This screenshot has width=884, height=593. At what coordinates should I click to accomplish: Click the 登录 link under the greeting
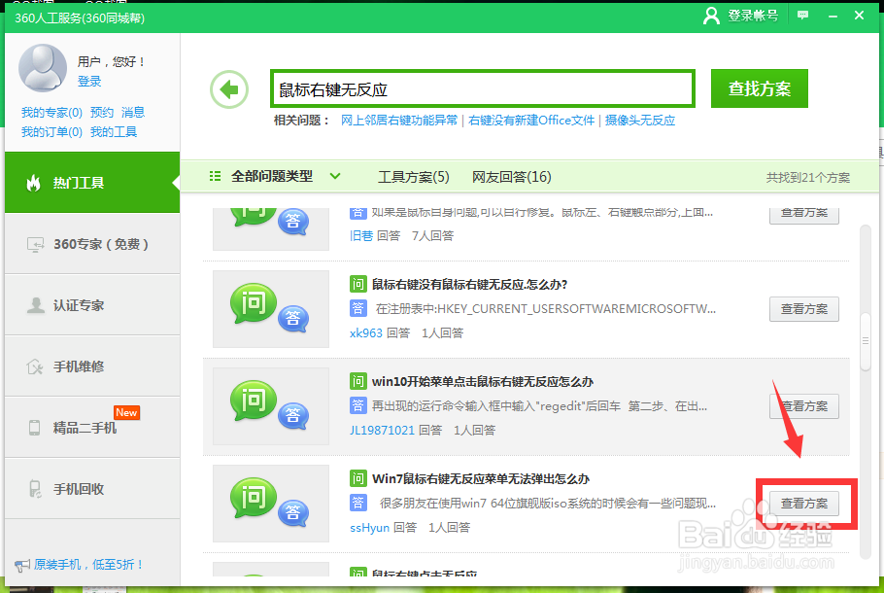pos(89,82)
